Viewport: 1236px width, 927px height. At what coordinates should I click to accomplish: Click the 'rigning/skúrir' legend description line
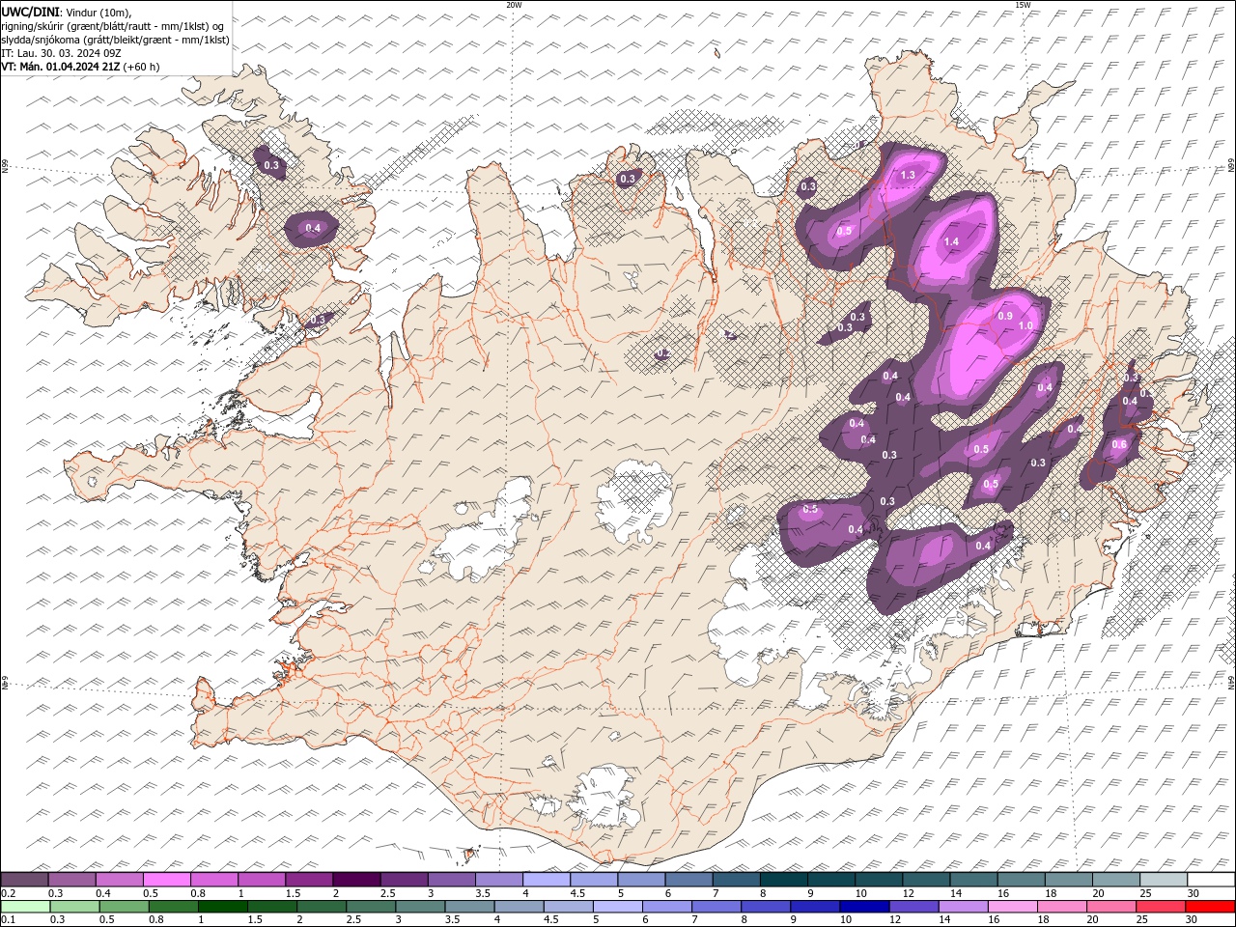(114, 25)
